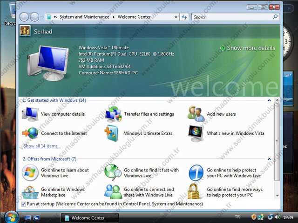Open the learn about Windows Live icon
Image resolution: width=298 pixels, height=223 pixels.
pyautogui.click(x=30, y=173)
